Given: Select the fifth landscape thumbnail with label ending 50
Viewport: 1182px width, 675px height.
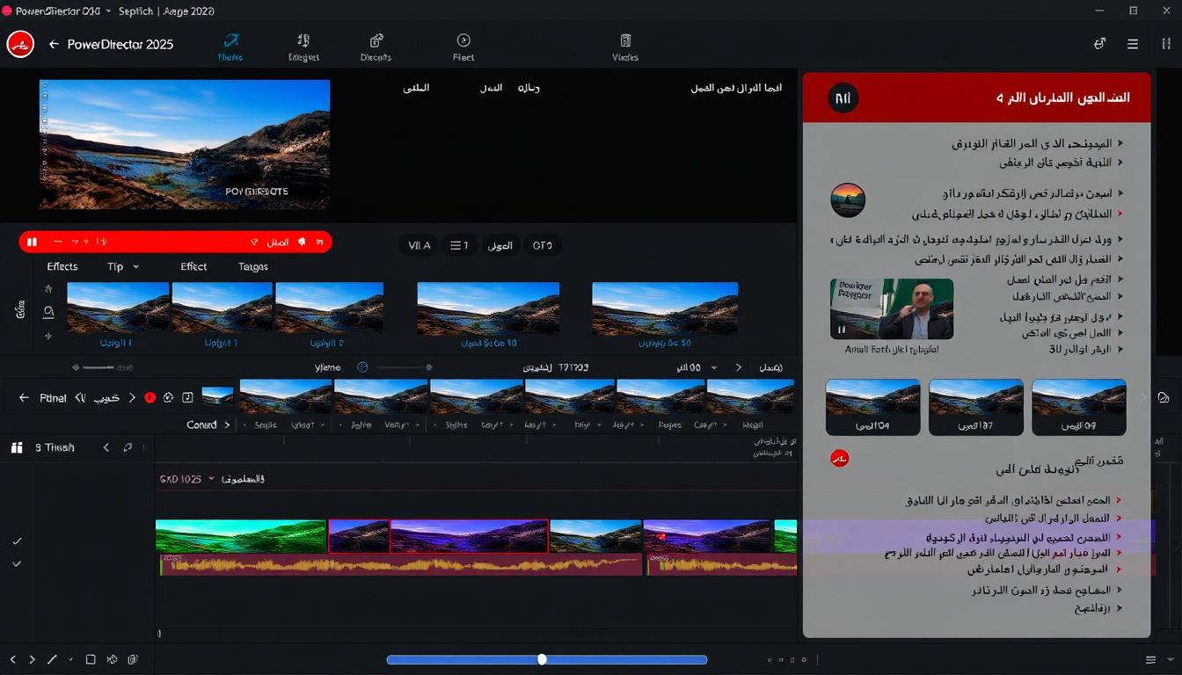Looking at the screenshot, I should [x=665, y=308].
